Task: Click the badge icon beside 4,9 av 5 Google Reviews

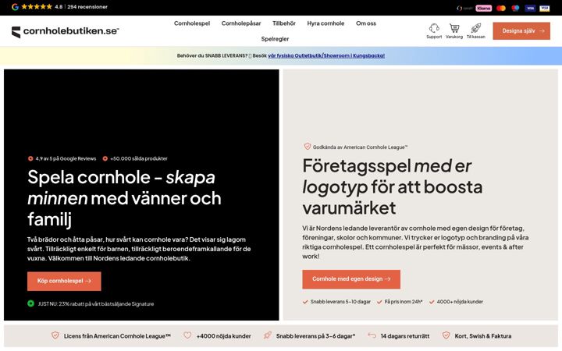Action: (30, 158)
